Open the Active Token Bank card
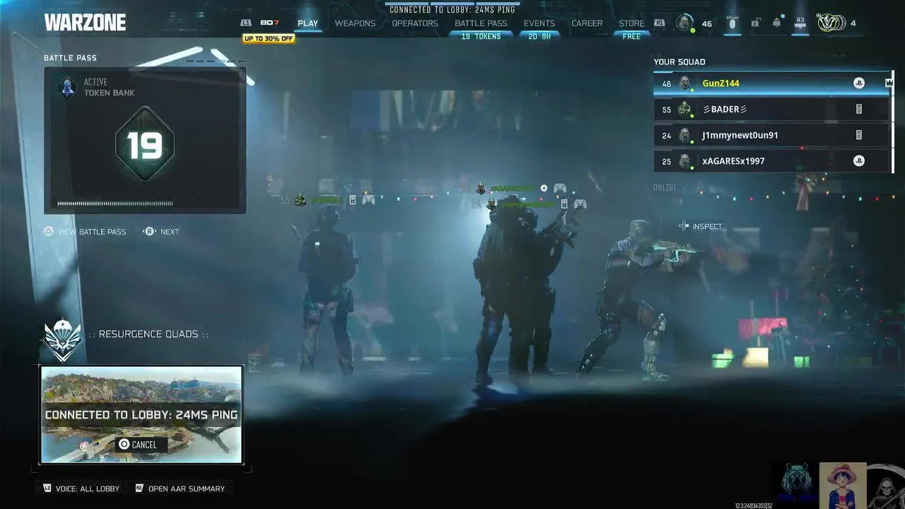The image size is (905, 509). coord(145,140)
